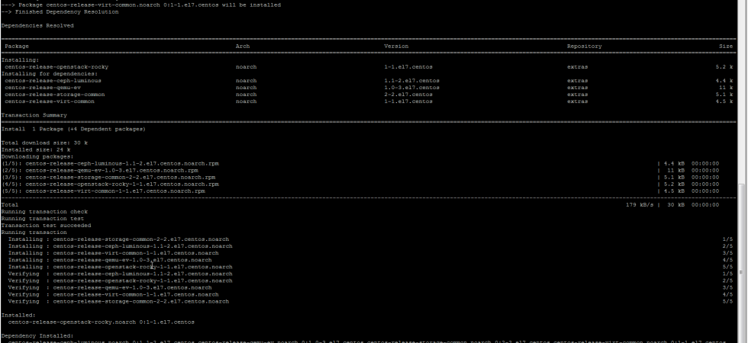The width and height of the screenshot is (748, 343).
Task: Click the 'Installing : centos-release-virt-common' line
Action: (114, 253)
